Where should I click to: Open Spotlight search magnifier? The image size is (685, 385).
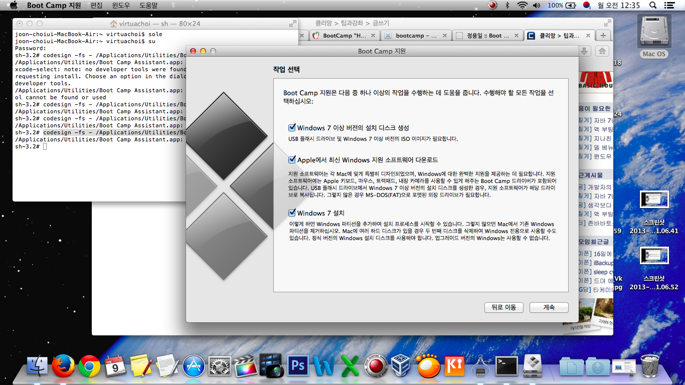[653, 6]
